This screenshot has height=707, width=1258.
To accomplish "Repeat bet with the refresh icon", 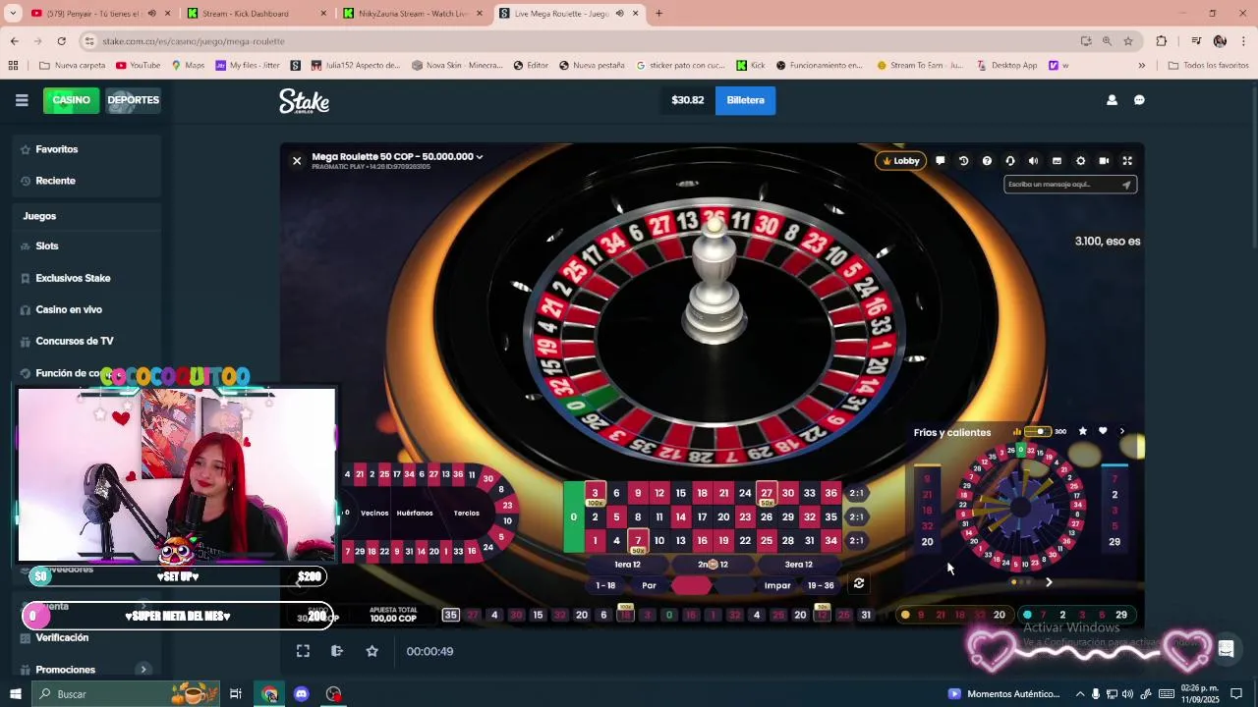I will click(x=859, y=583).
